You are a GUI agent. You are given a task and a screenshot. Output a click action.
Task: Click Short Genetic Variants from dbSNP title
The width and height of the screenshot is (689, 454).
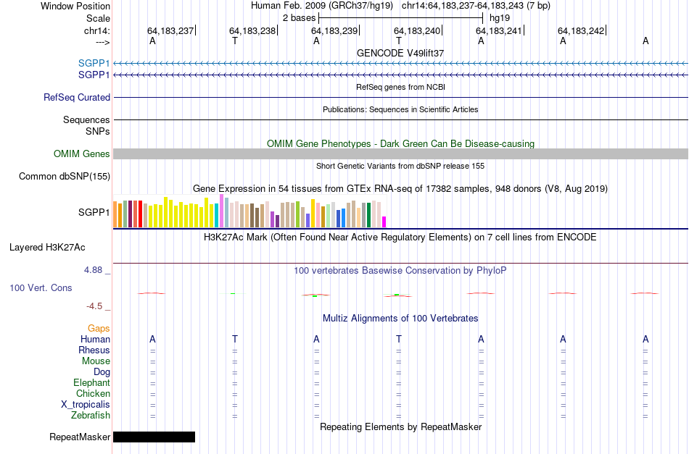400,166
